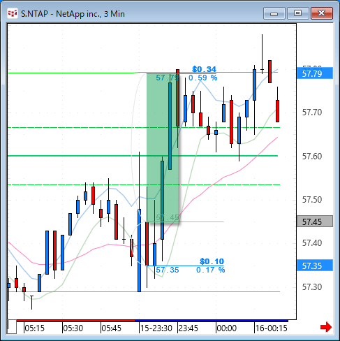Click the 57.30 price scale label
Screen dimensions: 340x341
pos(312,287)
